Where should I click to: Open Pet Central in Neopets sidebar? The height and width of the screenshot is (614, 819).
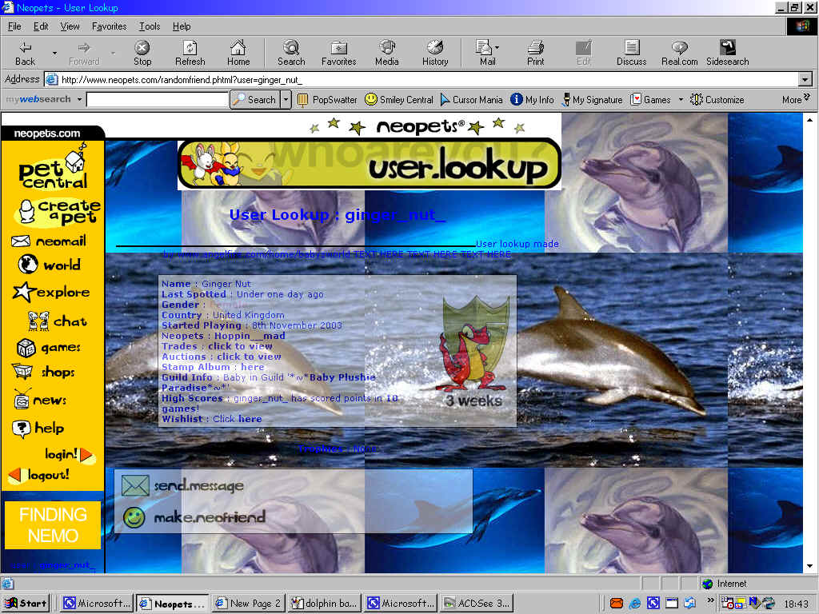(54, 166)
